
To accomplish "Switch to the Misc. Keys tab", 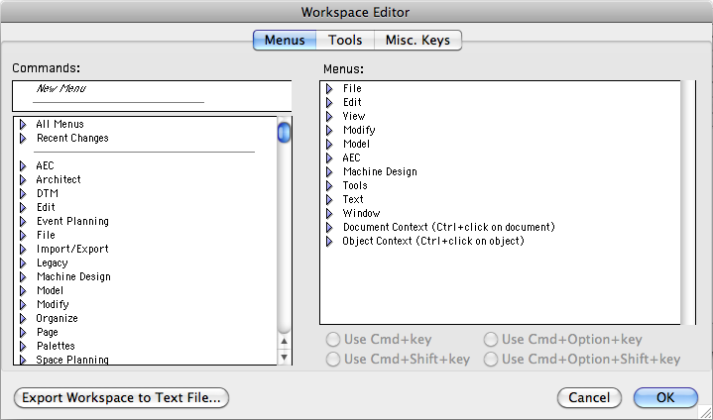I will coord(418,41).
